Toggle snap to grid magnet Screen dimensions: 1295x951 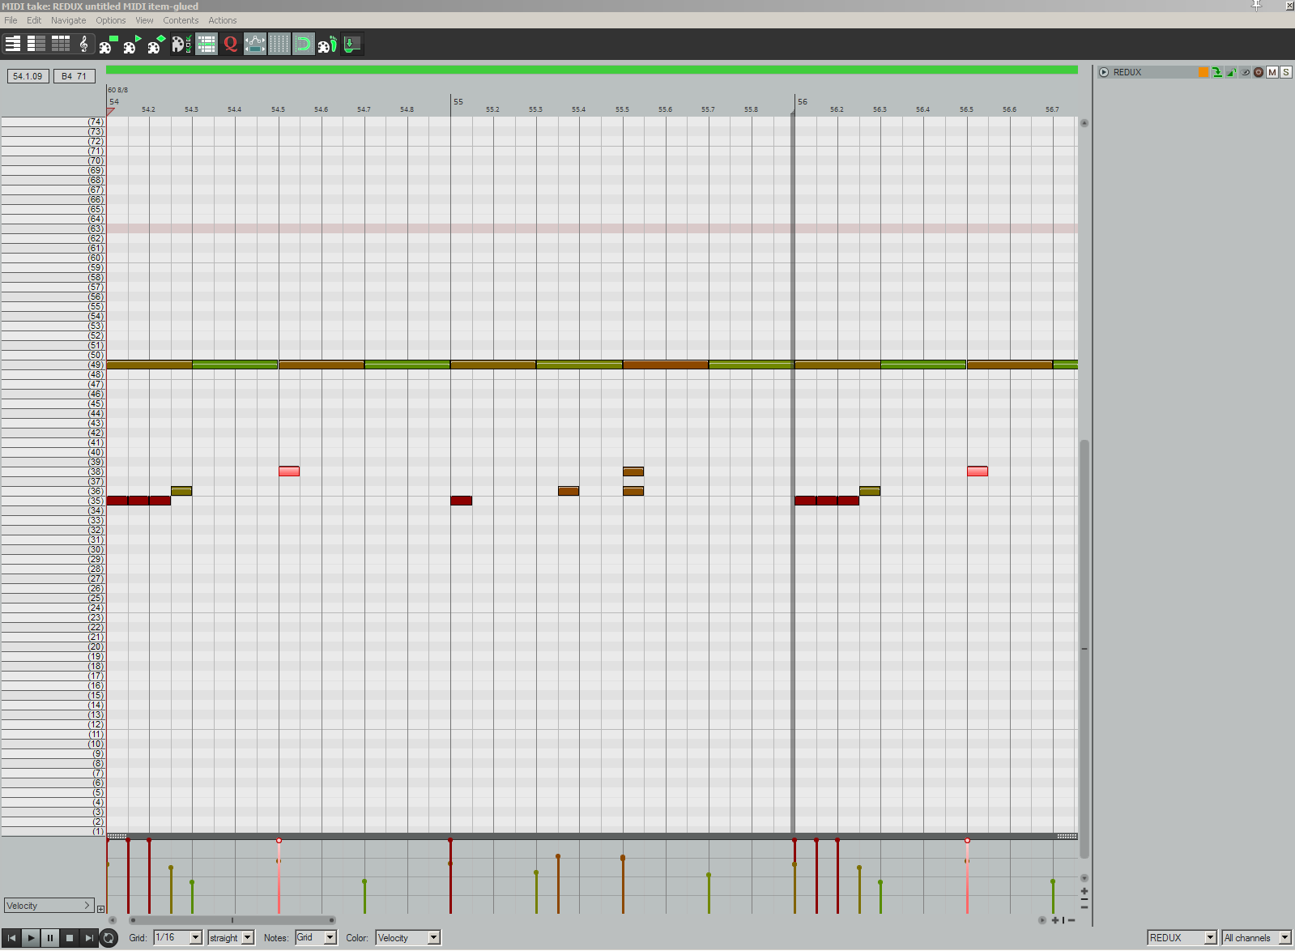pyautogui.click(x=304, y=44)
